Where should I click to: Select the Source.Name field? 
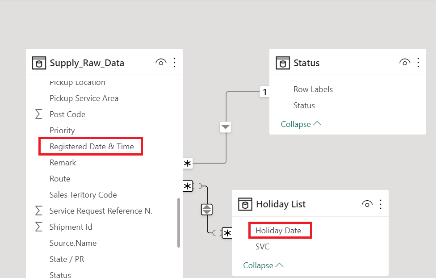tap(73, 243)
